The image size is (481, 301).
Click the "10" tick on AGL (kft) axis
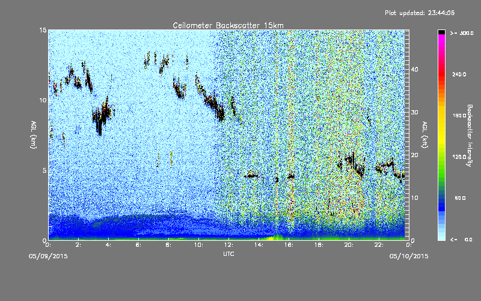click(x=414, y=198)
